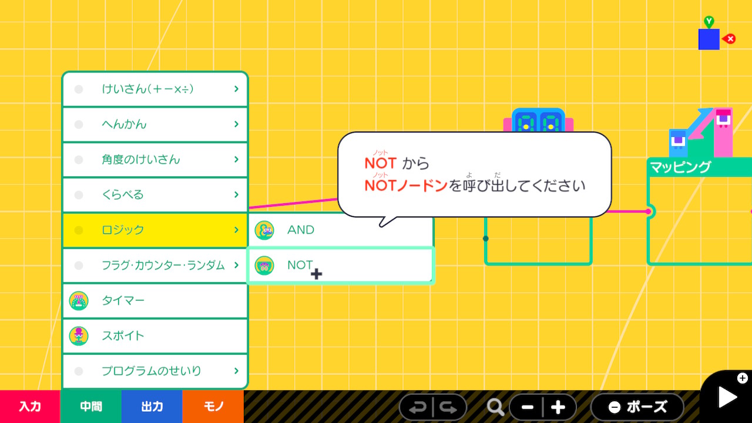Viewport: 752px width, 423px height.
Task: Select the highlighted ロジック menu item
Action: click(155, 230)
